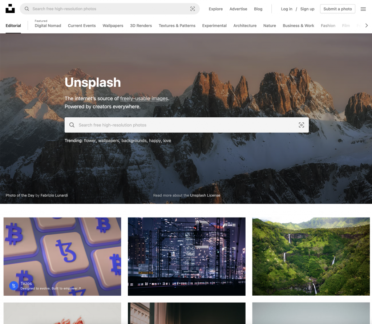Open the hamburger menu icon
Screen dimensions: 372x324
tap(363, 9)
